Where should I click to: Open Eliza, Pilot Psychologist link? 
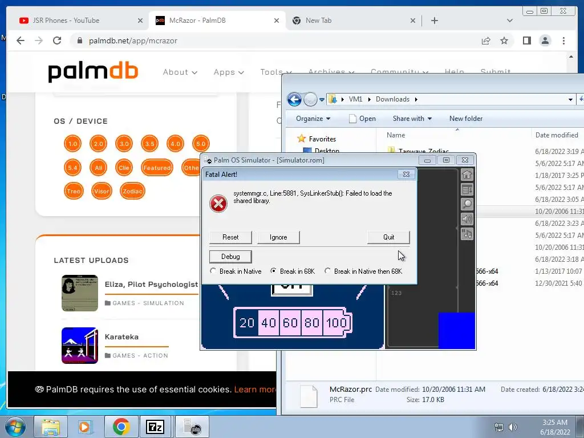pyautogui.click(x=151, y=285)
